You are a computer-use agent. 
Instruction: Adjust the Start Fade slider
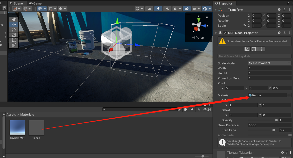click(x=263, y=130)
